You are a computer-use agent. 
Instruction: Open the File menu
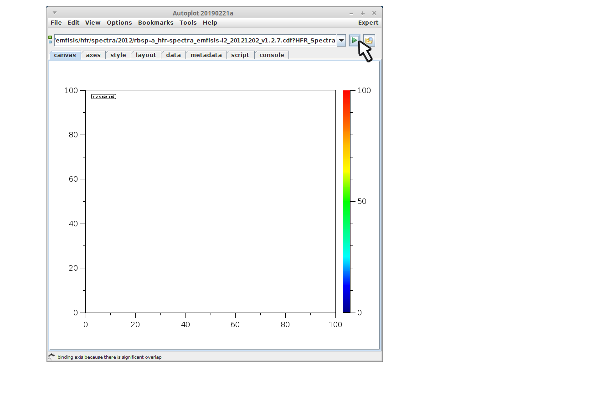(x=56, y=23)
